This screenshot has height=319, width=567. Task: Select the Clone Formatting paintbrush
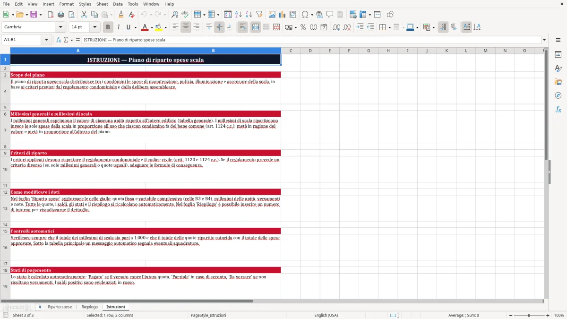point(121,15)
